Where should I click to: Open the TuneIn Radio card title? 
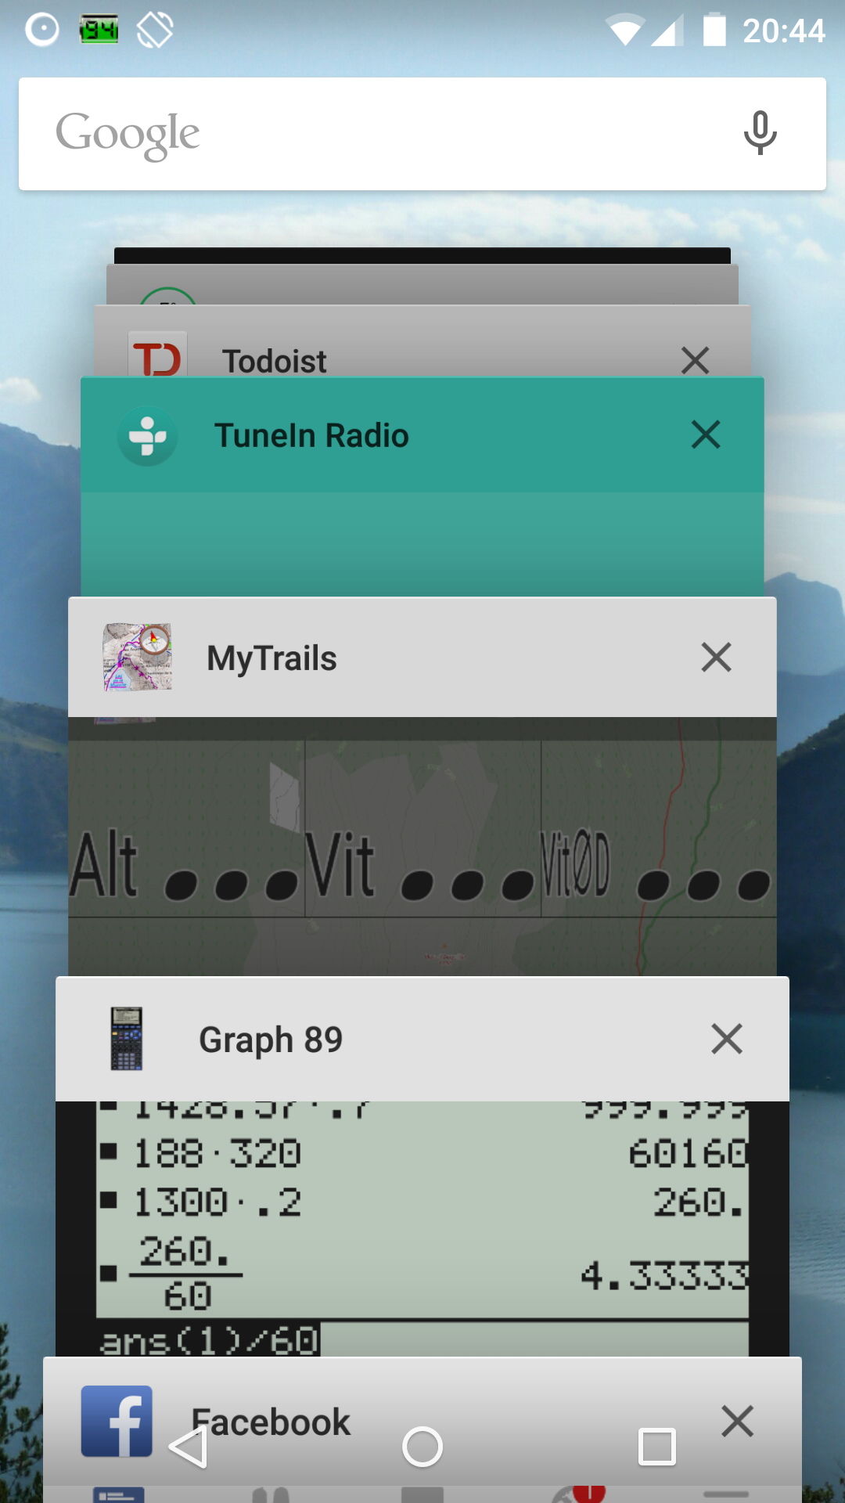[x=311, y=435]
